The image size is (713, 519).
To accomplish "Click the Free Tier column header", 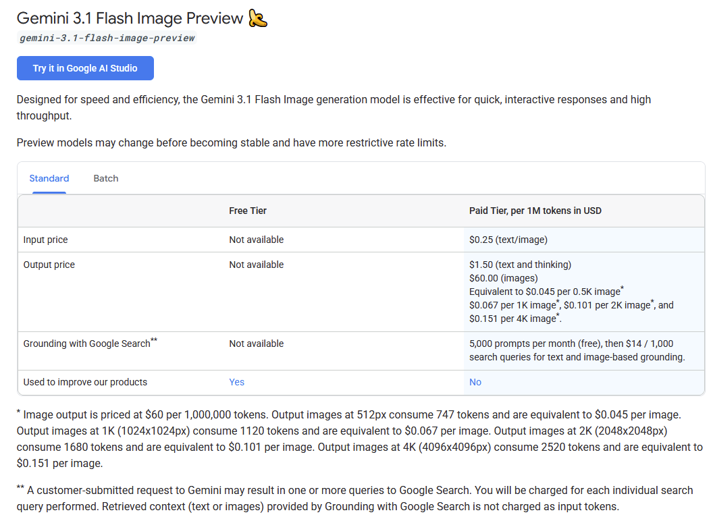I will pyautogui.click(x=248, y=211).
